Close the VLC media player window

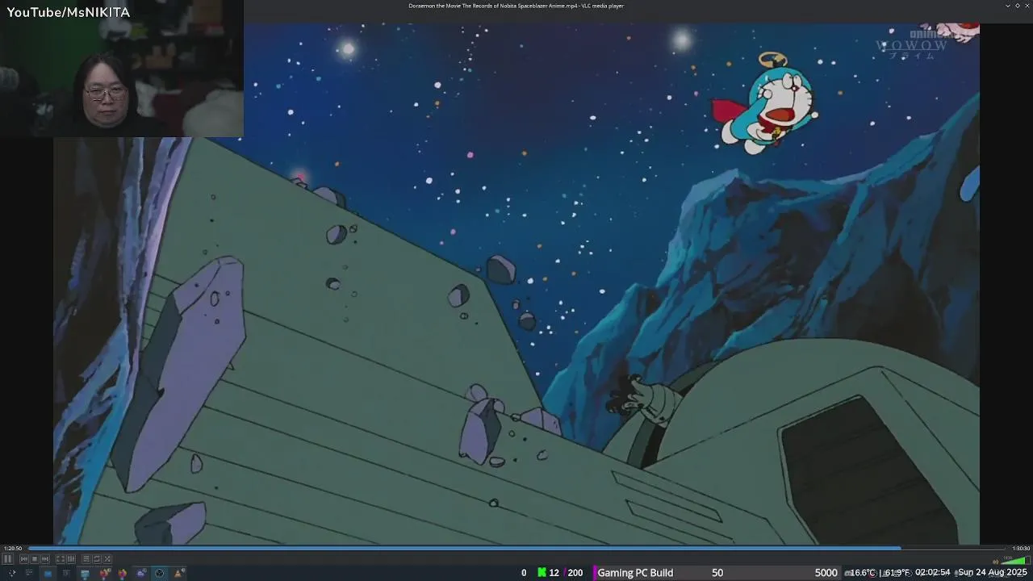click(1027, 6)
